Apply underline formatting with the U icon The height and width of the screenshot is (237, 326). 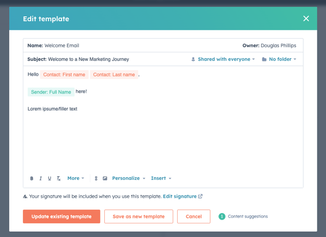coord(49,178)
